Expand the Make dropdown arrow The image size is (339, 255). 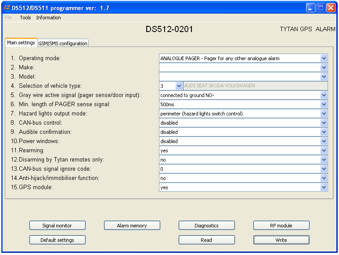[x=324, y=68]
